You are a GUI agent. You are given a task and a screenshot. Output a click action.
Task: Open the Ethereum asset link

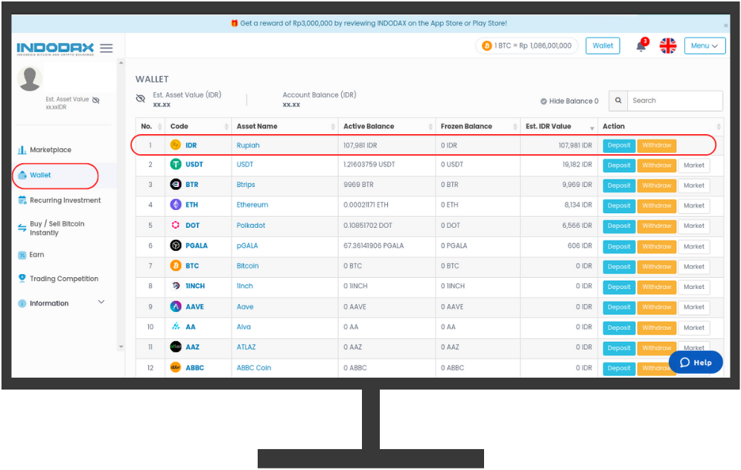252,205
